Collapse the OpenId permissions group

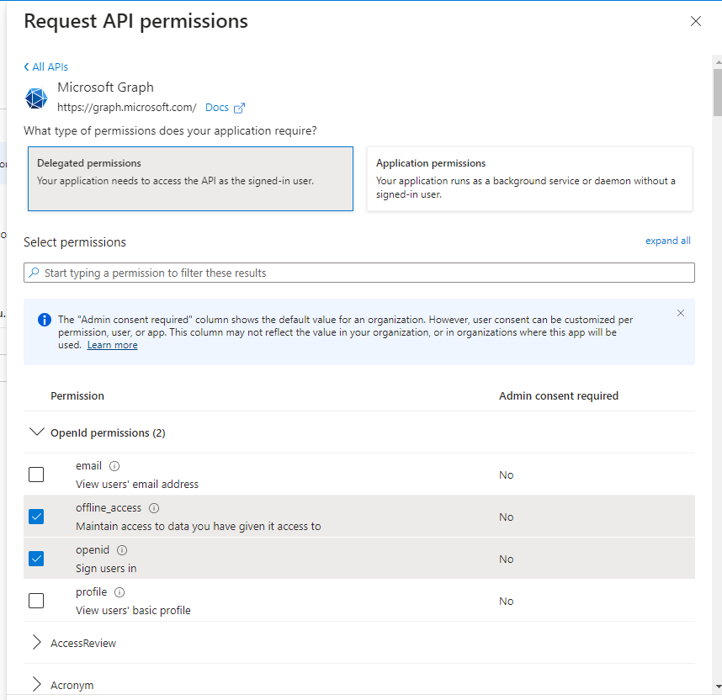[x=36, y=432]
